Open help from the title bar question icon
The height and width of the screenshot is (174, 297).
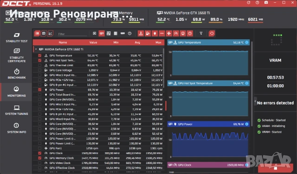tap(257, 3)
